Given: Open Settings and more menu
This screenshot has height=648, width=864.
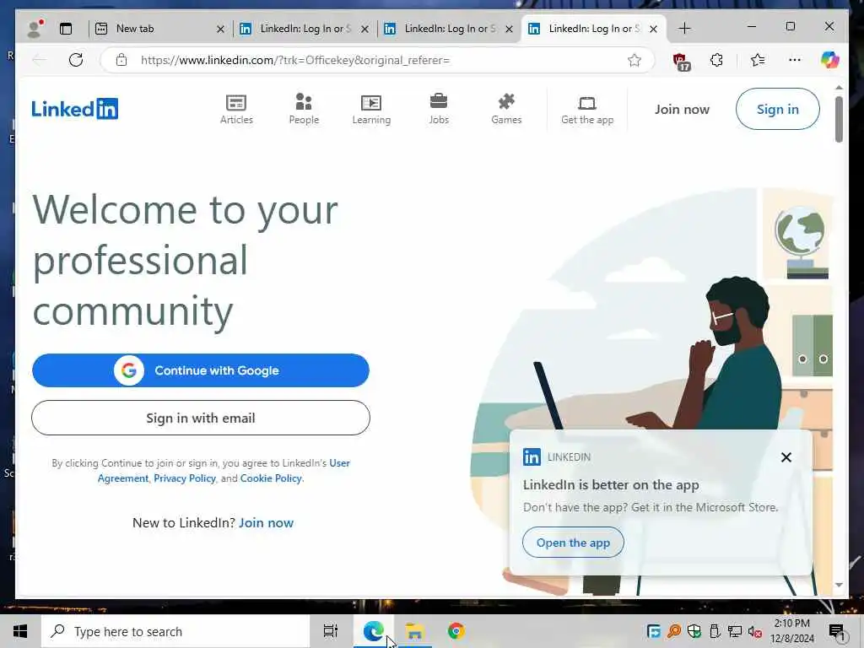Looking at the screenshot, I should click(795, 60).
